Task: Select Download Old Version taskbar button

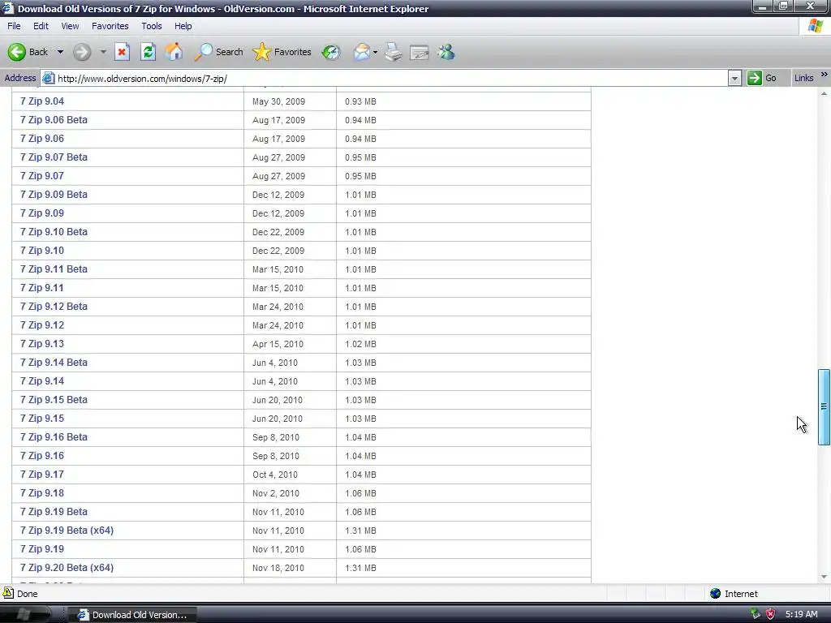Action: click(131, 615)
